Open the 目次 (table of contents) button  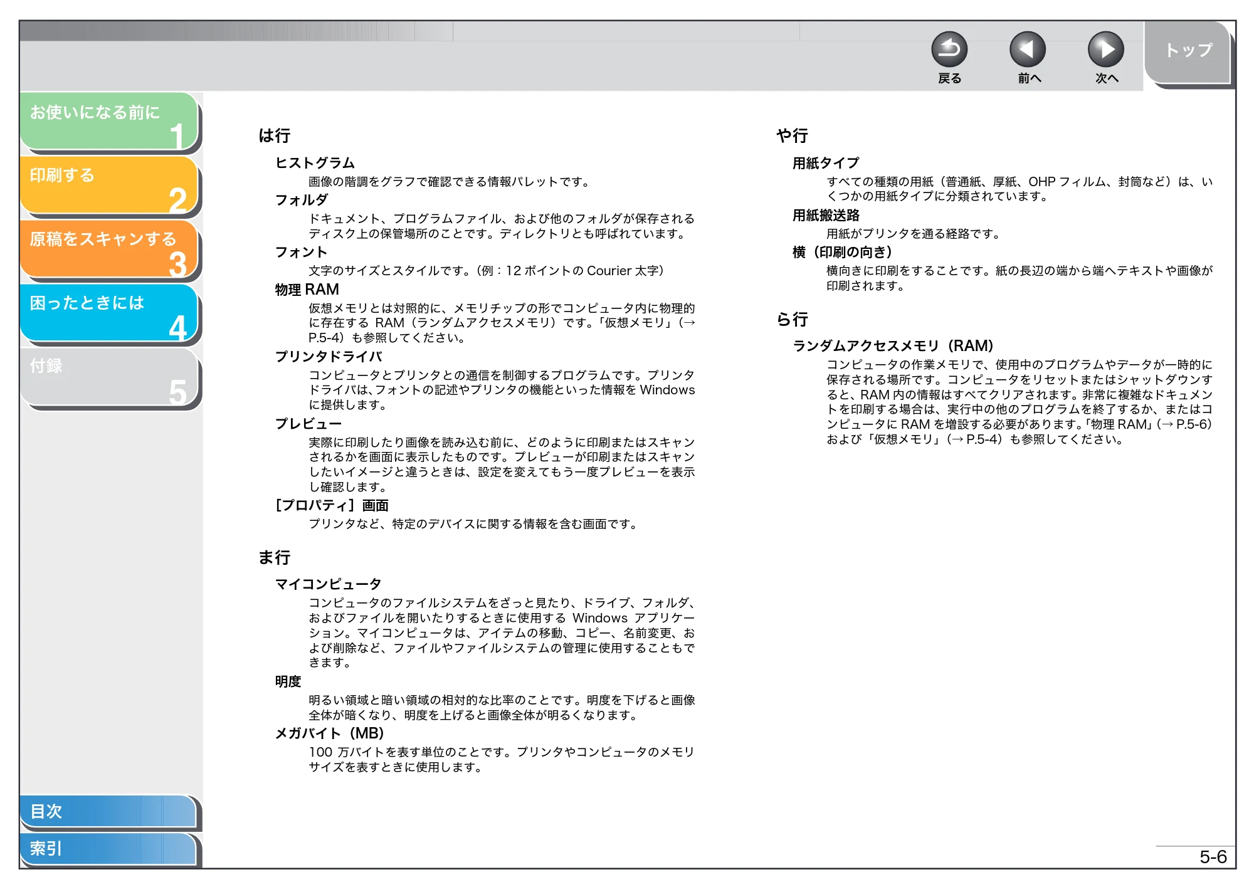(x=108, y=811)
